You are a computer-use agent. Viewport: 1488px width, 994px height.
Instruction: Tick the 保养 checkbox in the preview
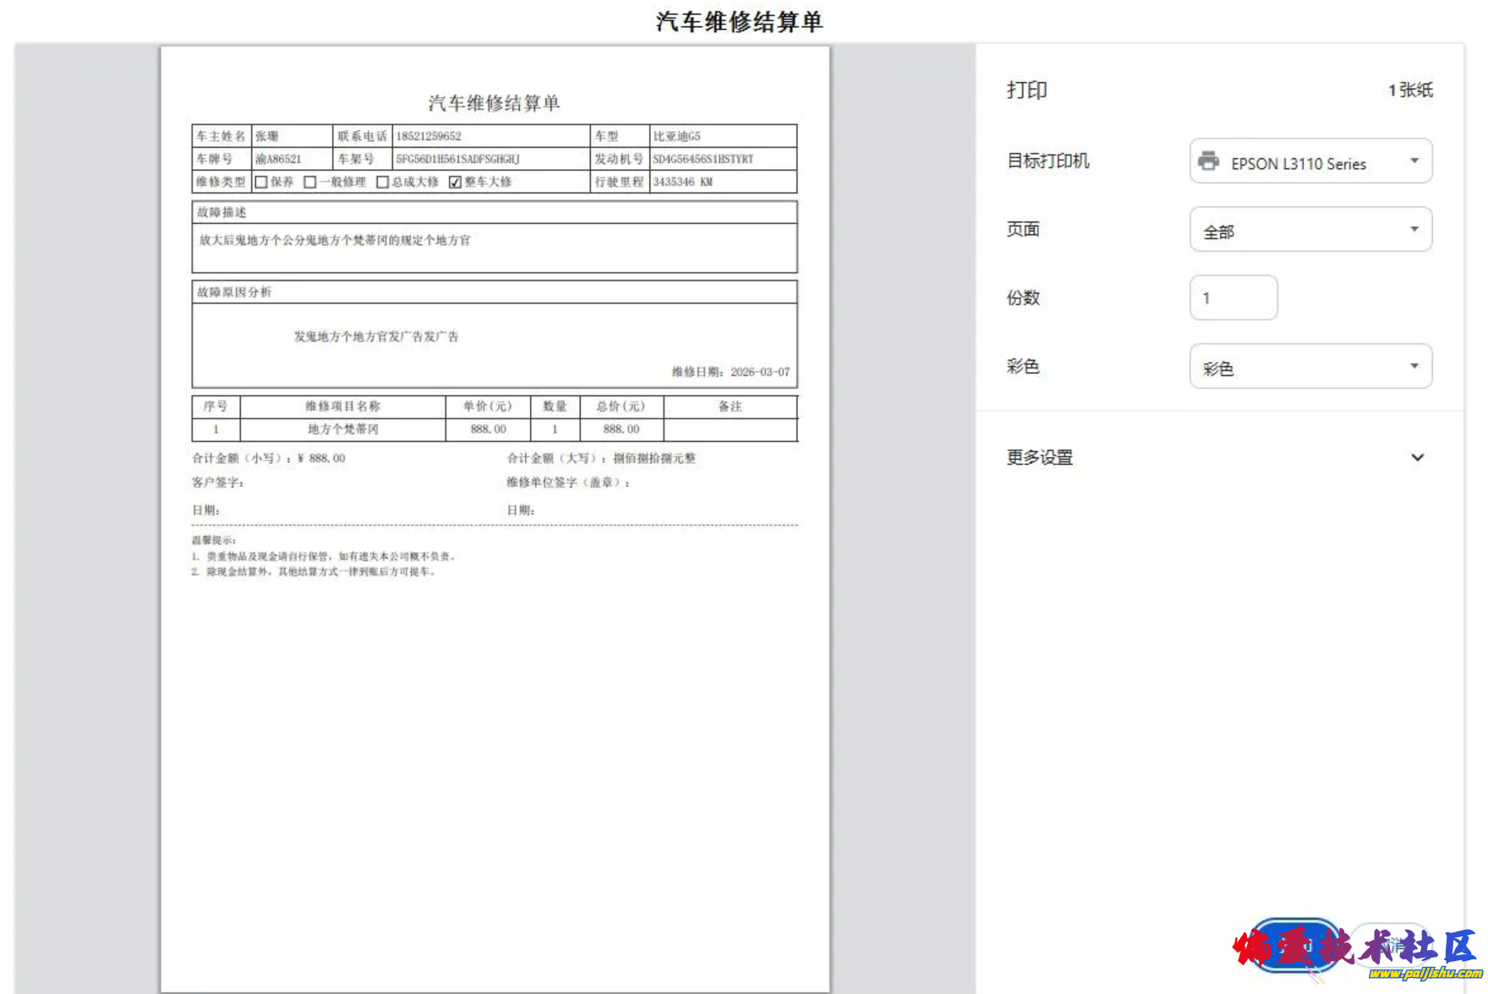(x=261, y=182)
